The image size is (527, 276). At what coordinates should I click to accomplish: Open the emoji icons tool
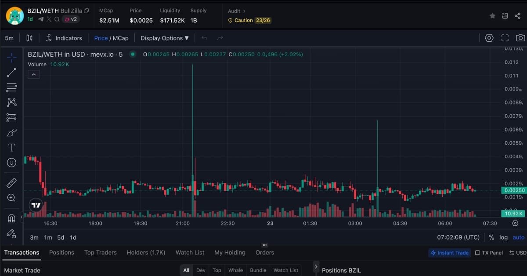[11, 163]
